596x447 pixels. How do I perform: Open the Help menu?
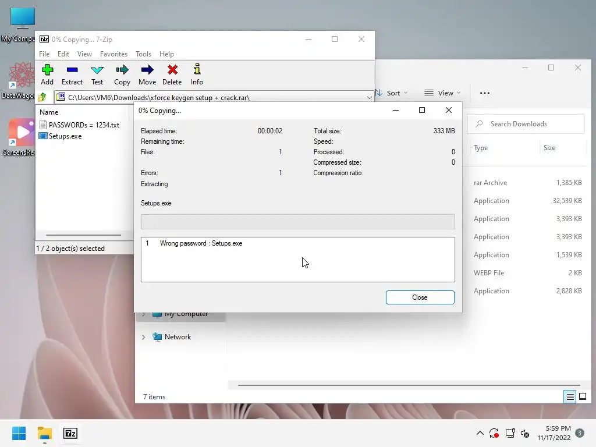click(166, 54)
